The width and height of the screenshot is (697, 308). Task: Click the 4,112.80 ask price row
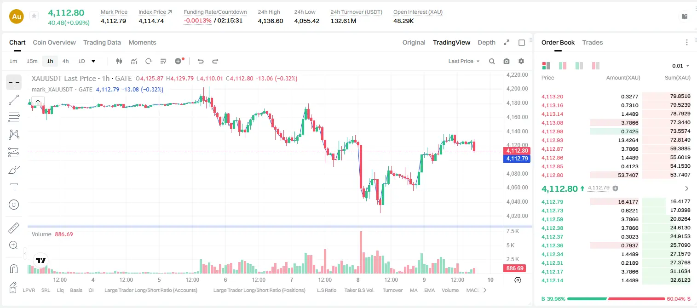coord(616,175)
